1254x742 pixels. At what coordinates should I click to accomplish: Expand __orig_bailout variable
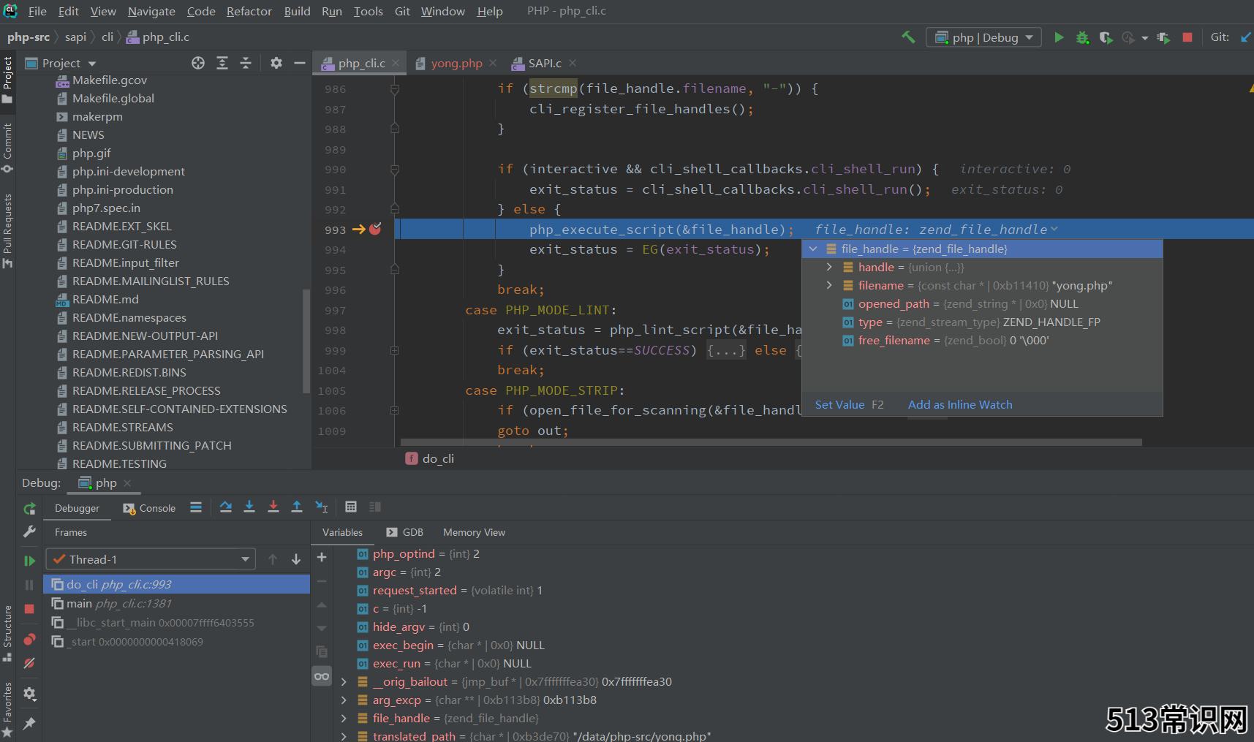pyautogui.click(x=344, y=681)
